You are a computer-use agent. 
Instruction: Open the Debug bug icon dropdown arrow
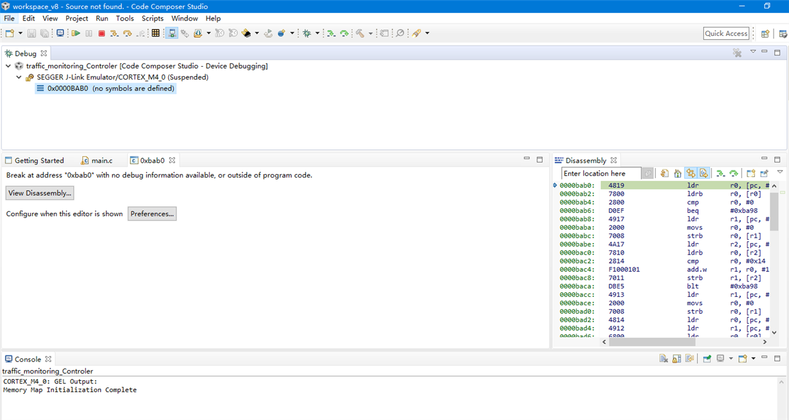317,33
